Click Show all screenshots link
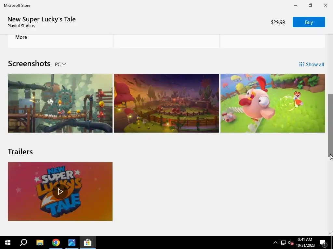This screenshot has height=249, width=333. click(312, 65)
